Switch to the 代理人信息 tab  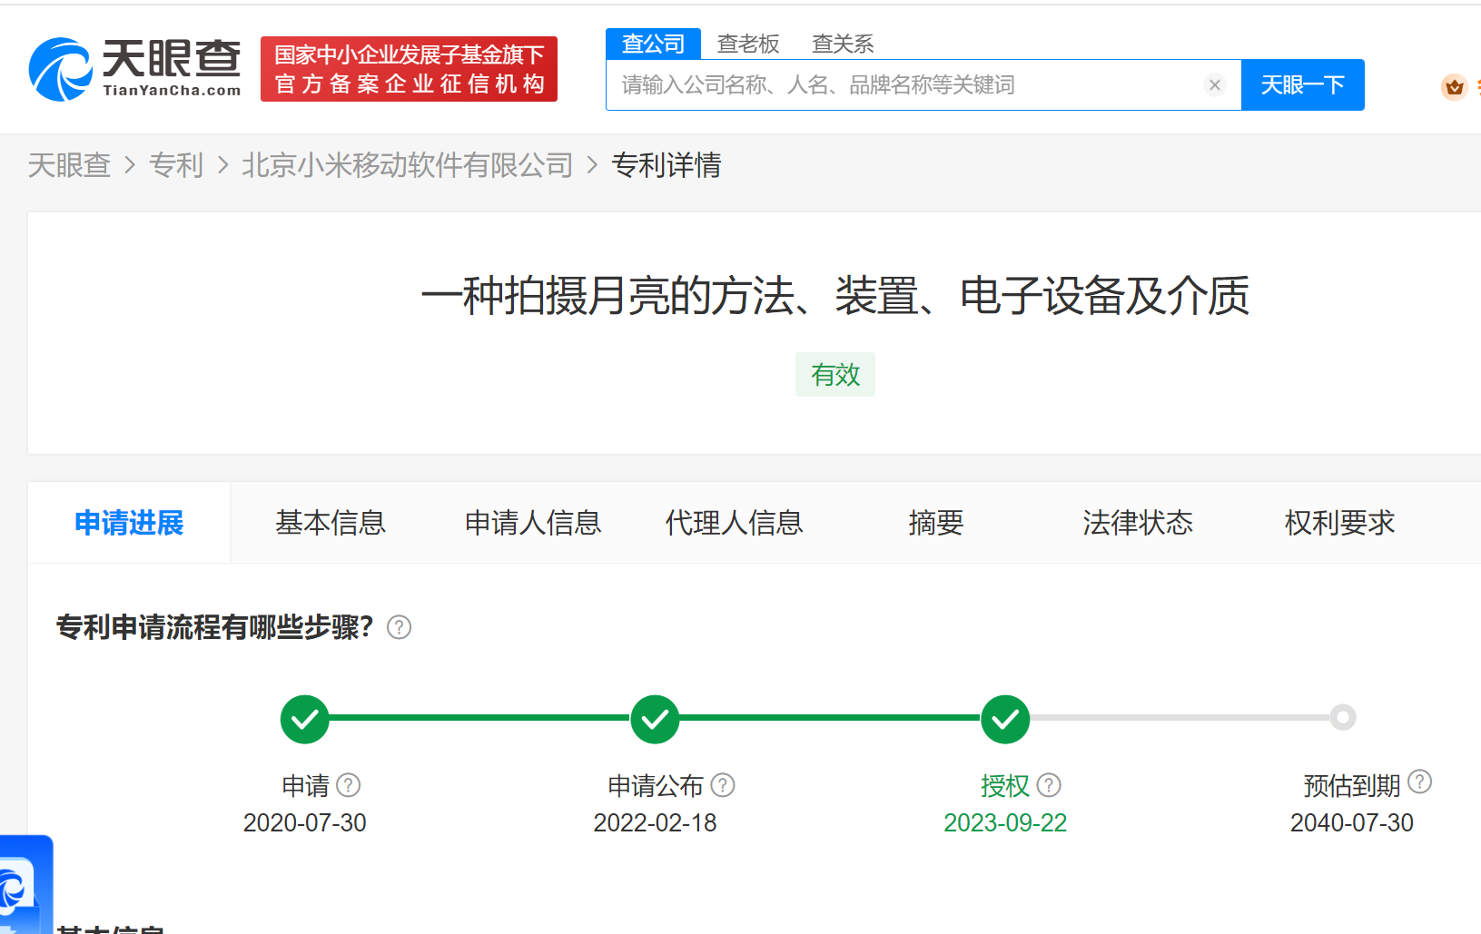735,523
